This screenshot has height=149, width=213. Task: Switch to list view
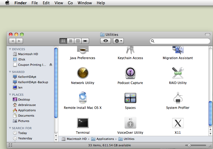coord(71,41)
